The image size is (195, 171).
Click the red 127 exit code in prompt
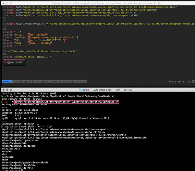click(7, 102)
